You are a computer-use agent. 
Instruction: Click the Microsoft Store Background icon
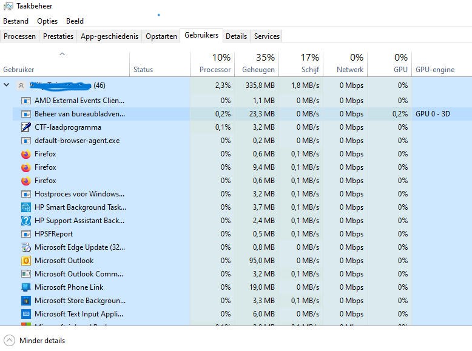coord(26,301)
